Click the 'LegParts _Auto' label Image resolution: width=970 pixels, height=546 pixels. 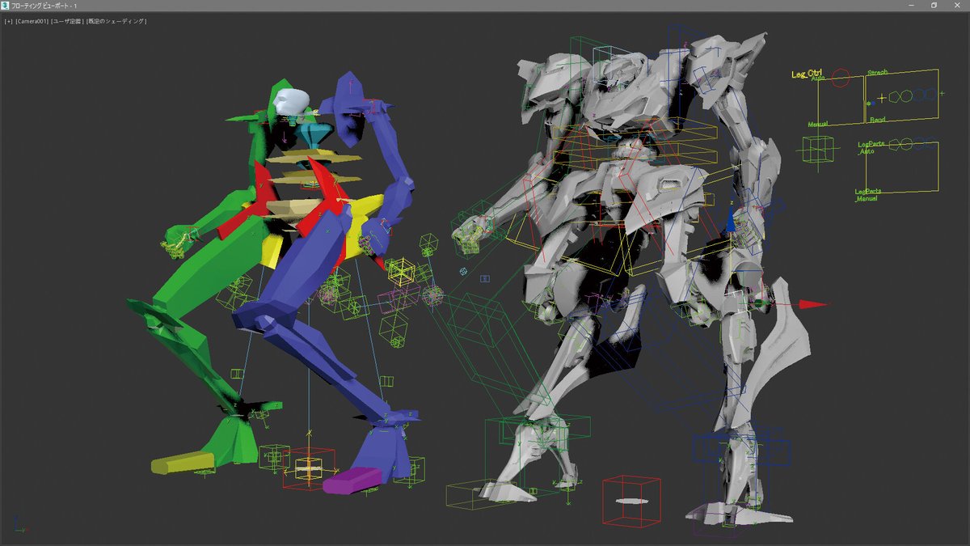(x=870, y=147)
